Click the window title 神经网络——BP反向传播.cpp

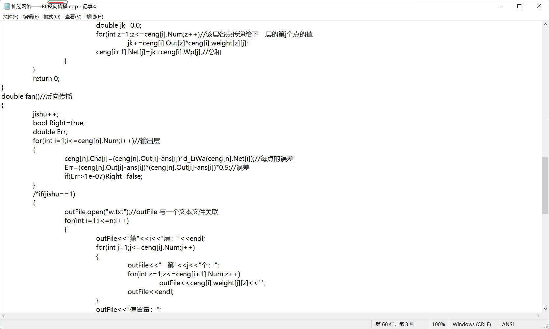[x=55, y=6]
